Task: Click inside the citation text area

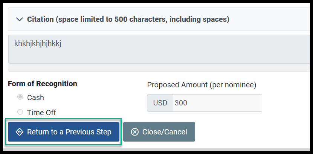Action: 159,49
